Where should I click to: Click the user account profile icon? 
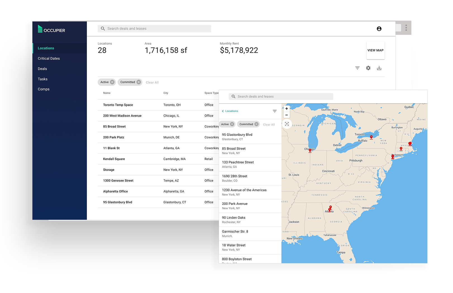click(379, 29)
